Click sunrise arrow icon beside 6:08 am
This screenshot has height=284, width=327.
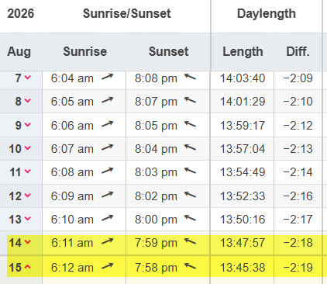(108, 171)
